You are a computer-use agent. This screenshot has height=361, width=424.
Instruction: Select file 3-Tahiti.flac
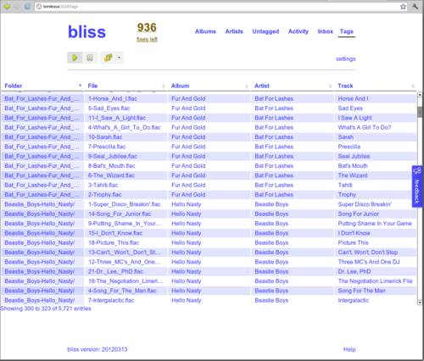126,185
